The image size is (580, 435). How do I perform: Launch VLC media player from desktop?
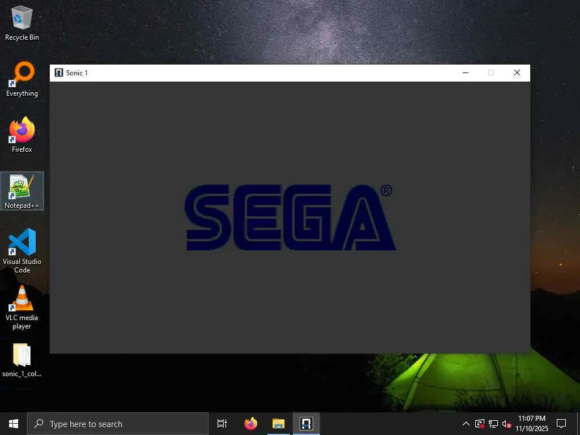[22, 307]
